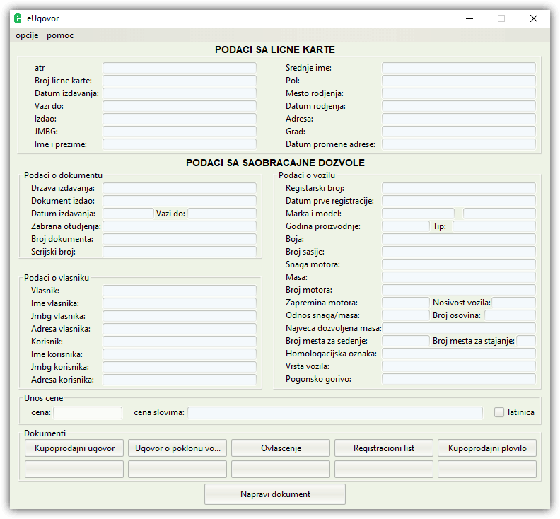560x519 pixels.
Task: Click the Masa input field
Action: coord(459,277)
